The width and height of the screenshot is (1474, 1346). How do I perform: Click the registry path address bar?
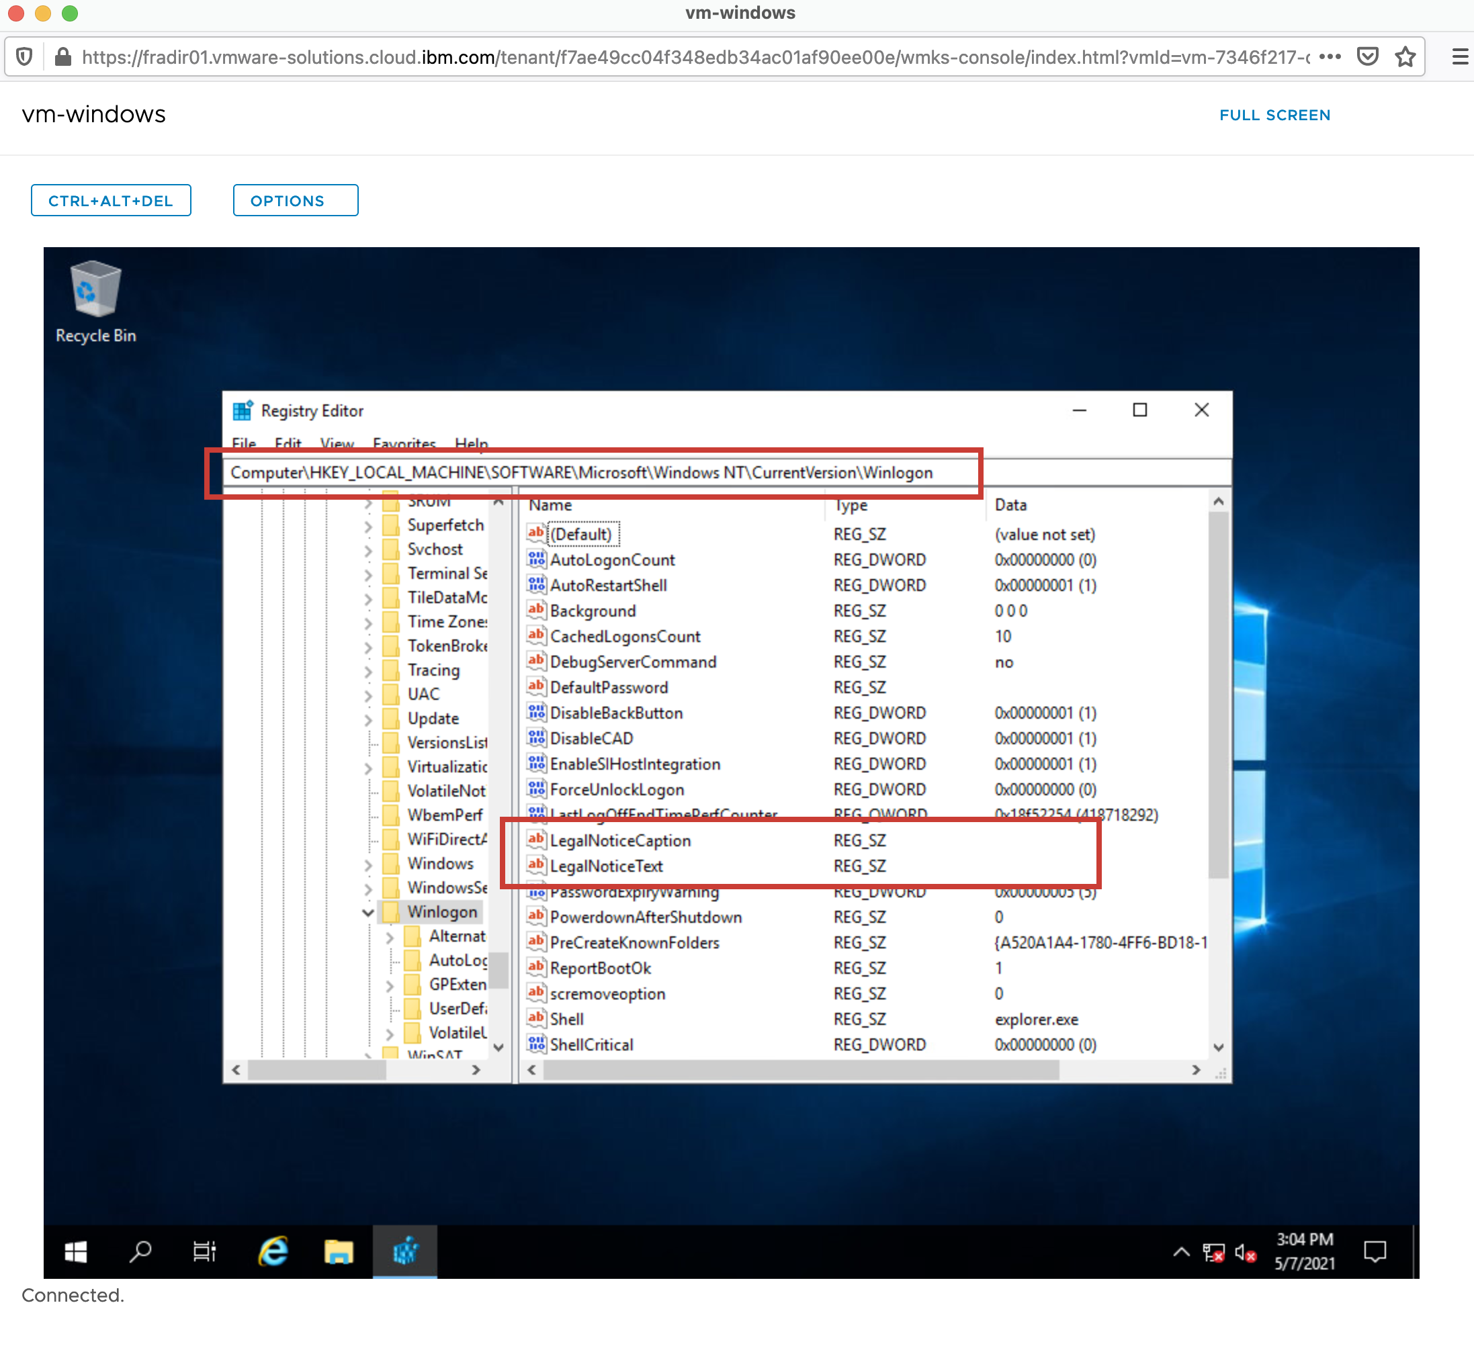point(581,473)
